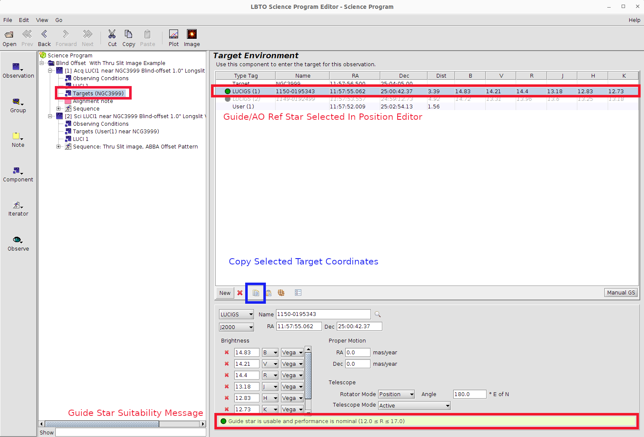The width and height of the screenshot is (644, 437).
Task: Click the Plot toolbar icon
Action: tap(173, 35)
